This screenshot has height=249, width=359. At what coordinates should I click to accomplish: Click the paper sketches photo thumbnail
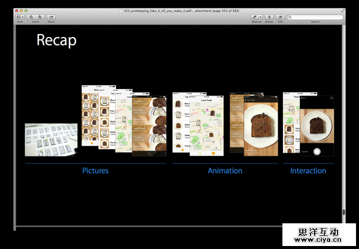(51, 139)
